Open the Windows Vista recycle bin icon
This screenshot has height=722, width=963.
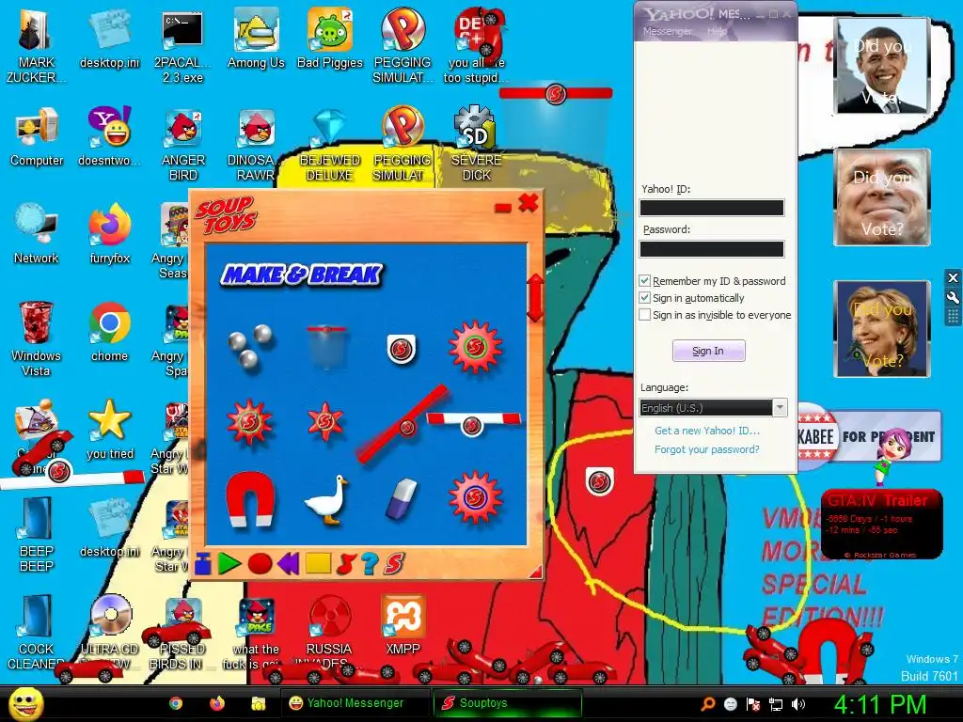pos(37,338)
